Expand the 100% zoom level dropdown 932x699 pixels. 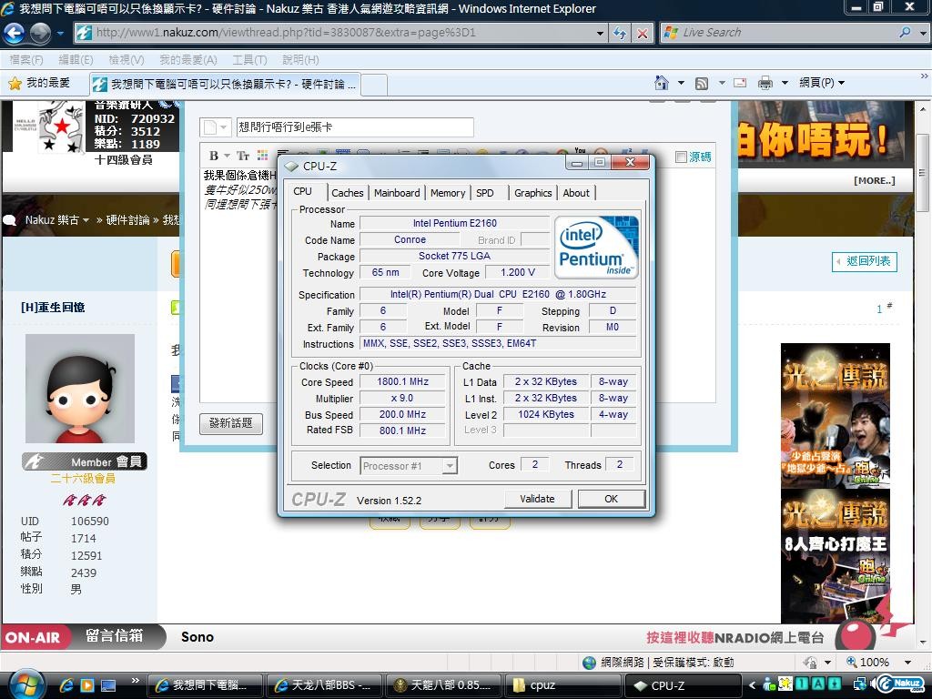pos(907,663)
